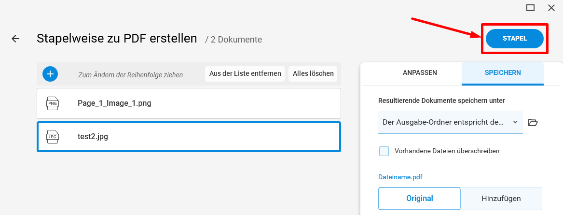Screen dimensions: 563x215
Task: Maximize the application window
Action: 530,8
